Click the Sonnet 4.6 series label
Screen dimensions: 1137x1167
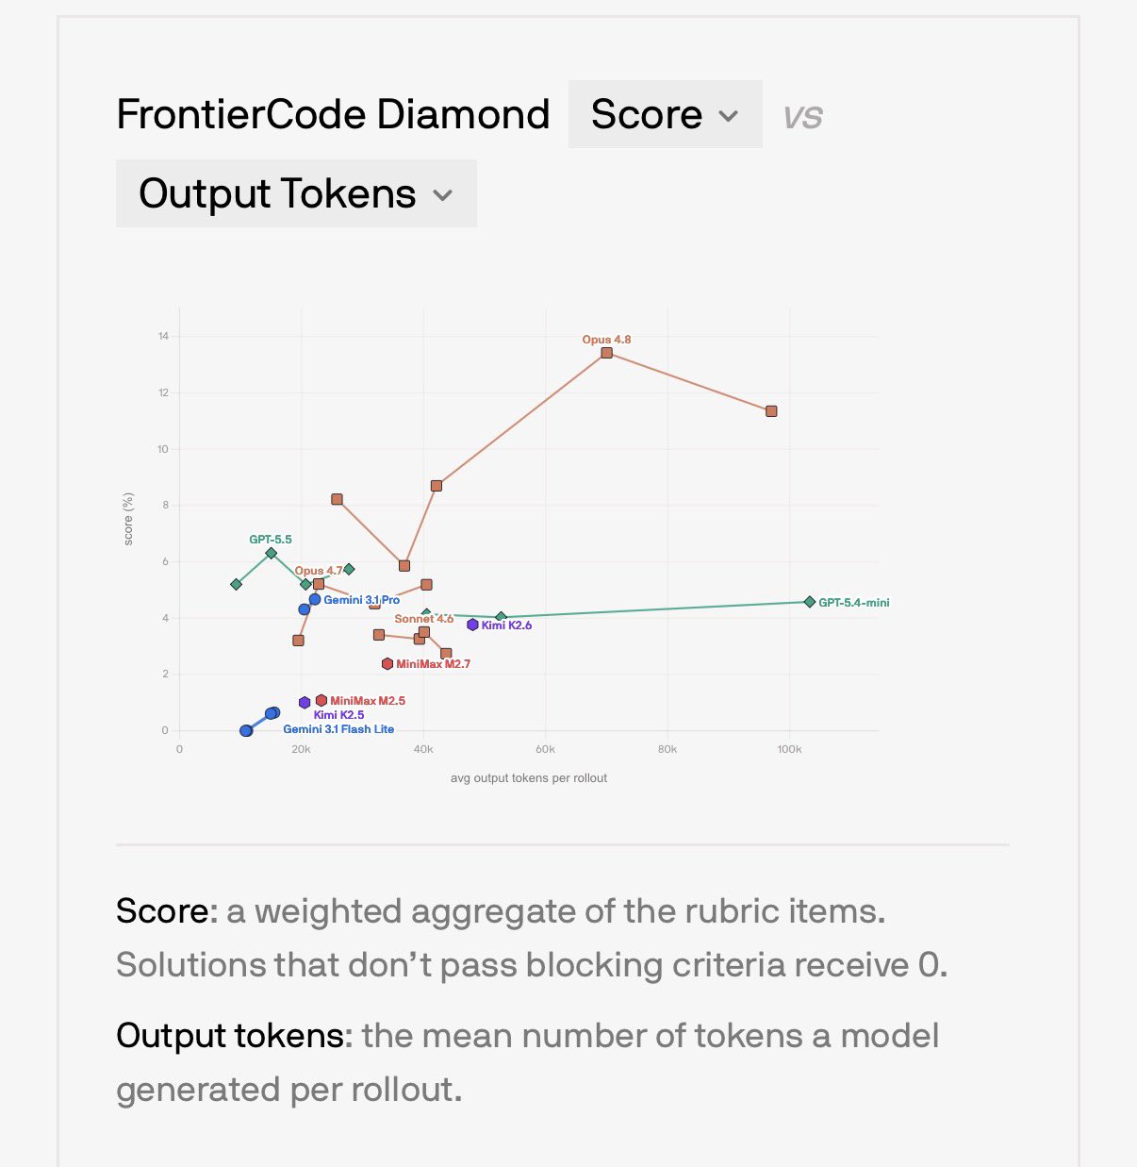pyautogui.click(x=424, y=619)
